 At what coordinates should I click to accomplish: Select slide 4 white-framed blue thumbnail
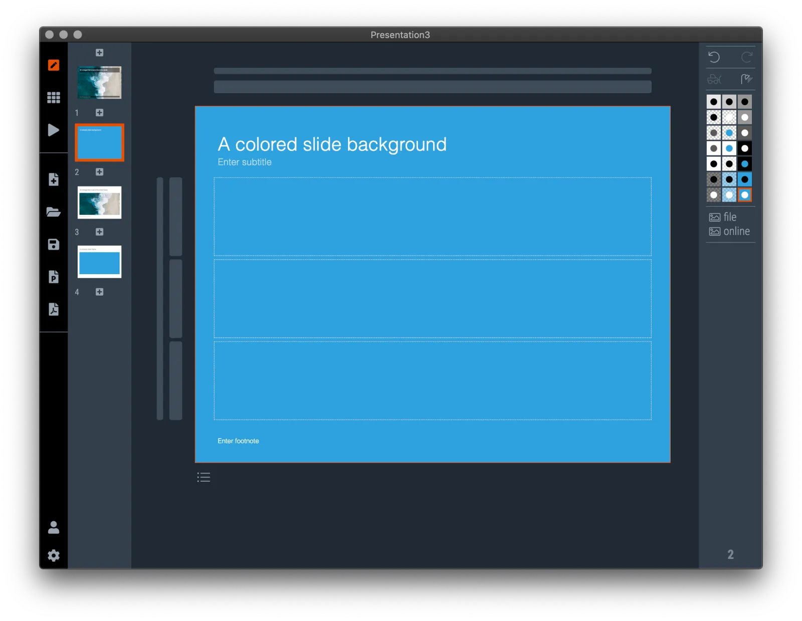click(99, 262)
